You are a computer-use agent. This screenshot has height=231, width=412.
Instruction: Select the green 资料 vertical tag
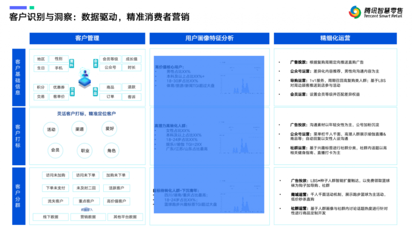click(x=72, y=63)
